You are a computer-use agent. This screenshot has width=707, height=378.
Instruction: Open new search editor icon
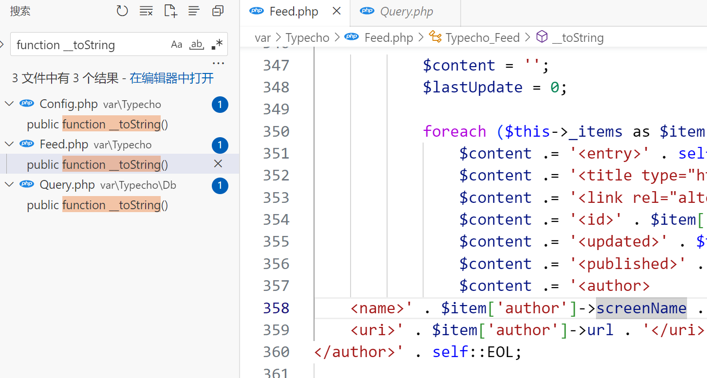pos(170,11)
